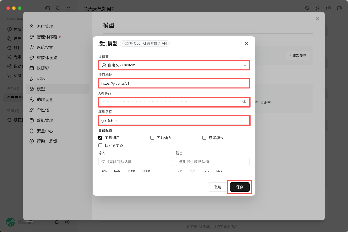The image size is (348, 232).
Task: Uncheck the 工具调用 checkbox
Action: click(100, 138)
